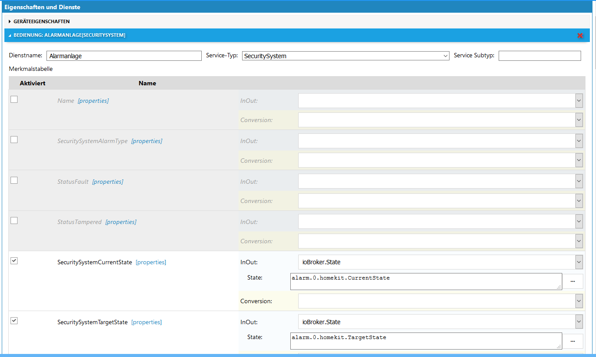This screenshot has width=596, height=357.
Task: Click the alarm.0.homekit.TargetState text area
Action: click(426, 341)
